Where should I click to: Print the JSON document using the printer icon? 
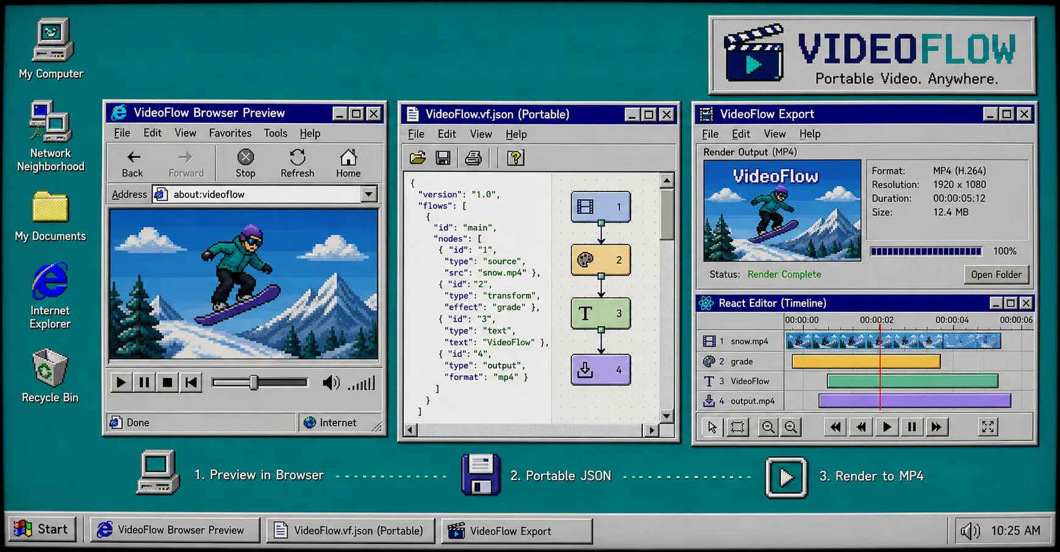473,158
